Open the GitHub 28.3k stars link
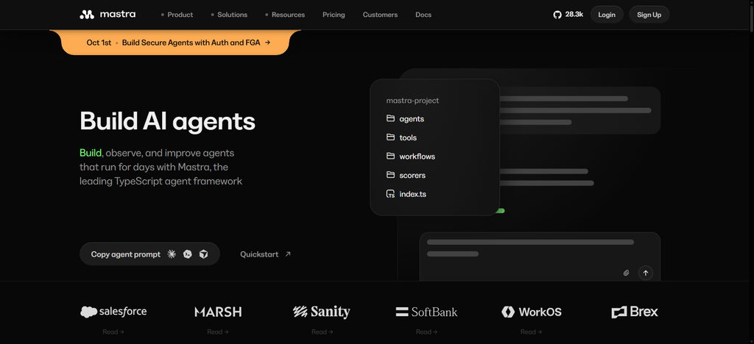Viewport: 754px width, 344px height. click(x=568, y=15)
